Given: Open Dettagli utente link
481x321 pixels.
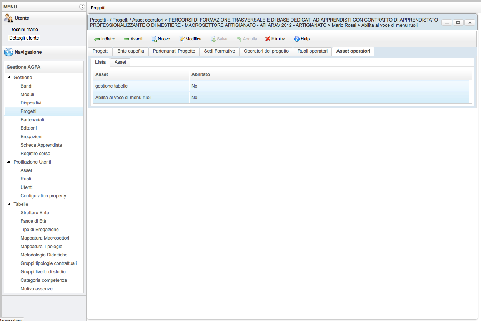Looking at the screenshot, I should click(x=24, y=38).
